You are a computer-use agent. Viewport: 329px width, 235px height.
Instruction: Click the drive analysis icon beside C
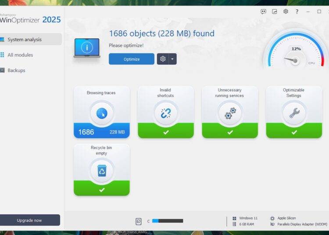pyautogui.click(x=139, y=221)
